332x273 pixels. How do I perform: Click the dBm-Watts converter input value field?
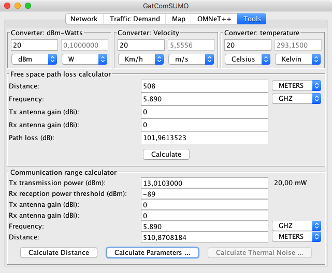[x=34, y=45]
